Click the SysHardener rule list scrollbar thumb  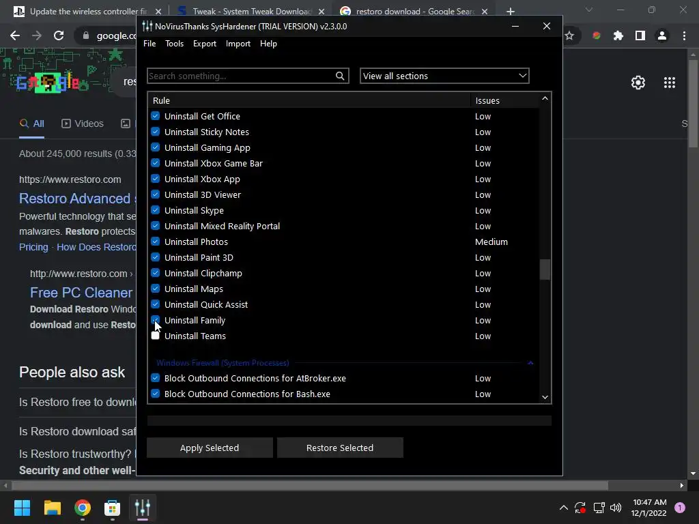545,270
